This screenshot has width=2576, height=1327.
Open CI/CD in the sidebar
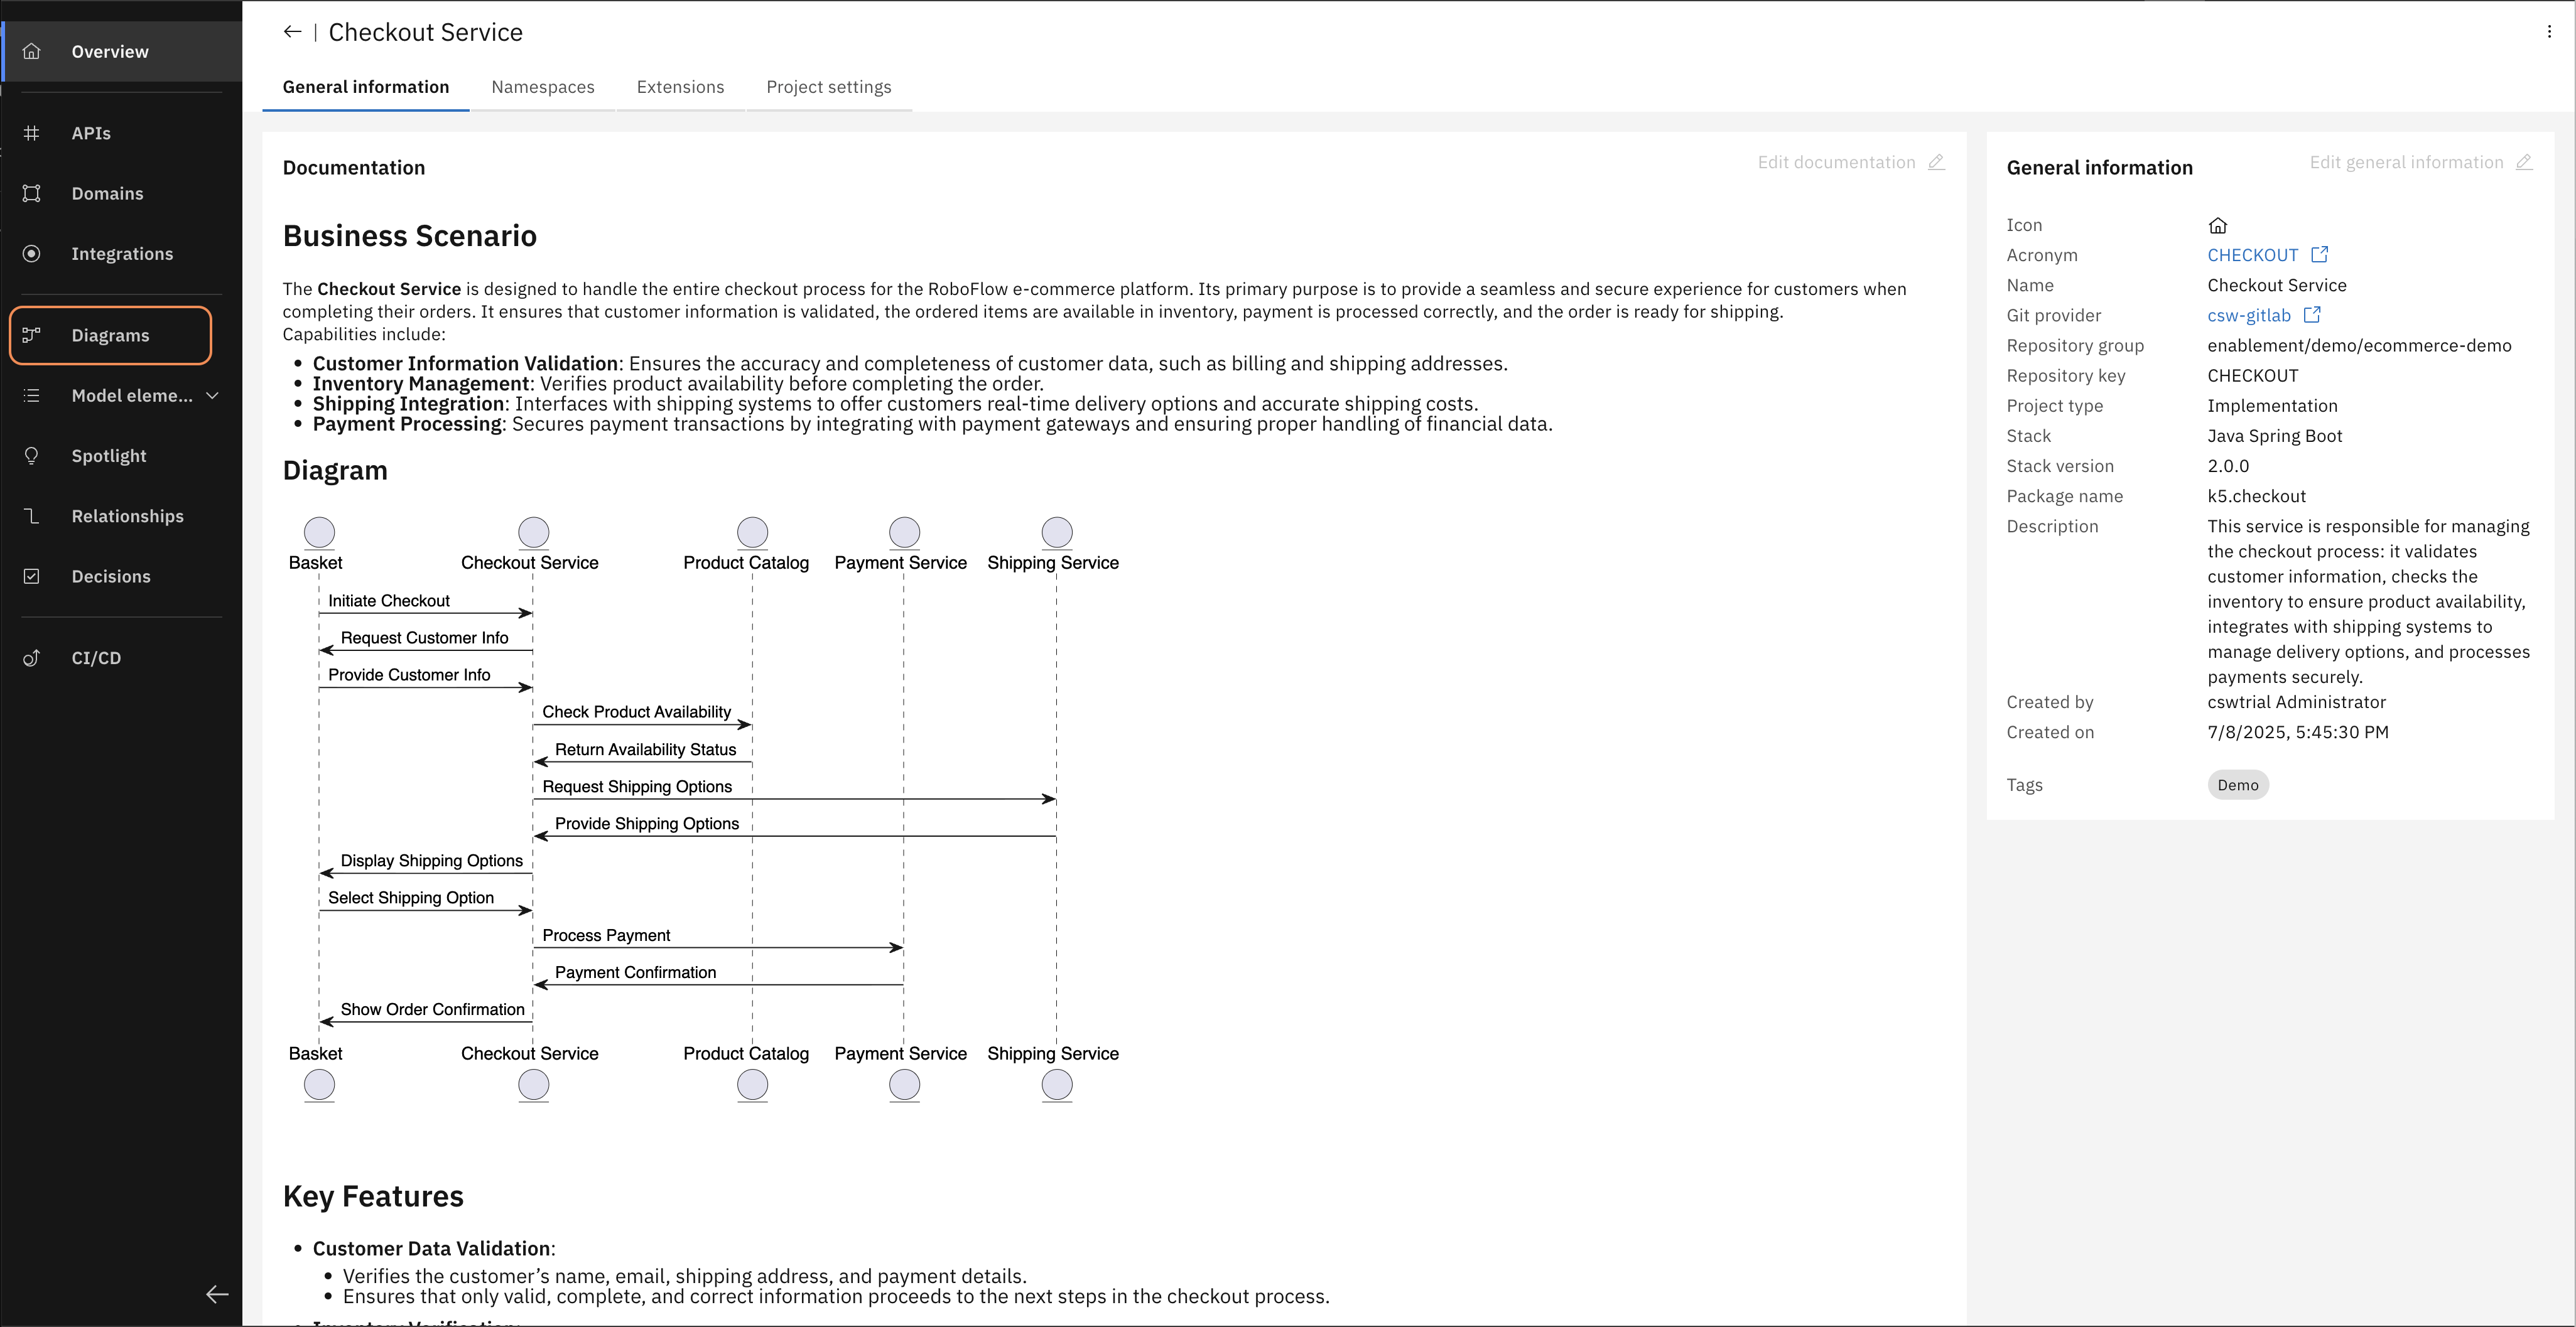point(96,657)
